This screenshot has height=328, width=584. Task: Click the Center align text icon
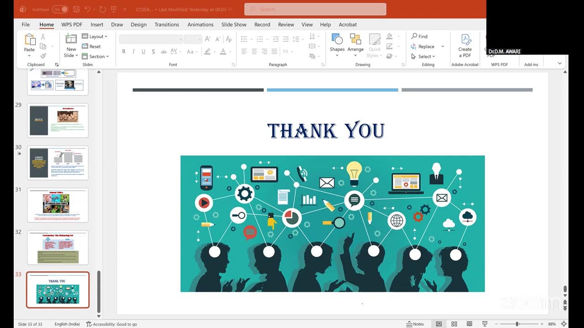pyautogui.click(x=254, y=51)
